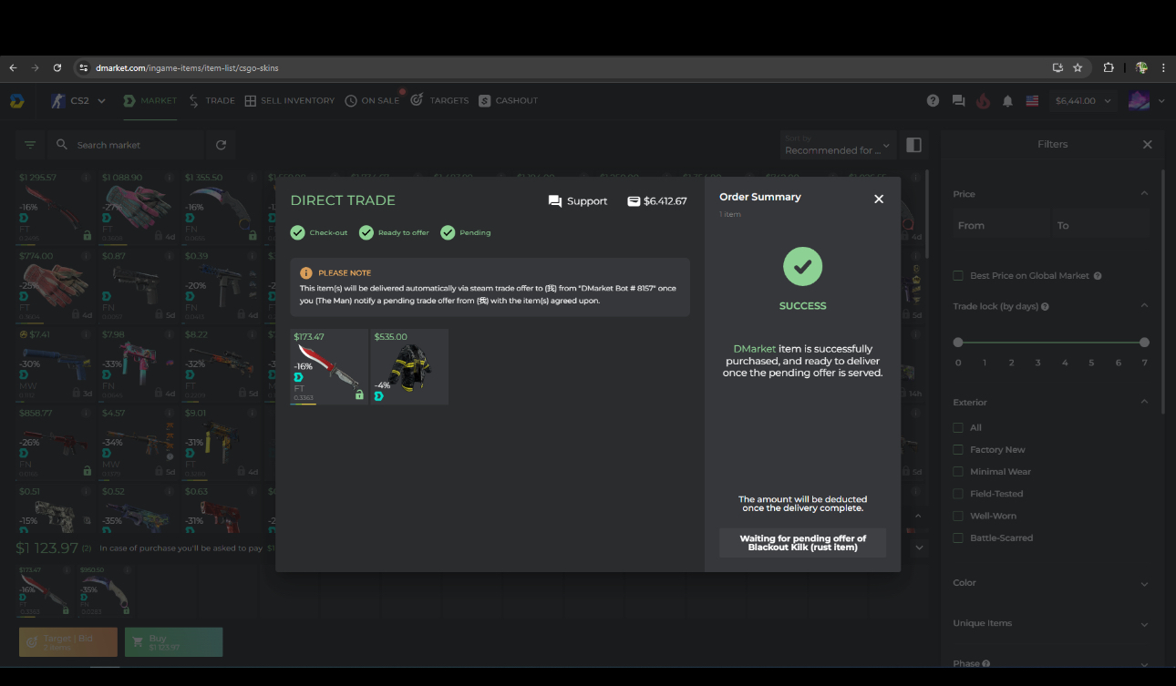Click the wallet icon beside $6.412.67
The width and height of the screenshot is (1176, 686).
coord(634,201)
